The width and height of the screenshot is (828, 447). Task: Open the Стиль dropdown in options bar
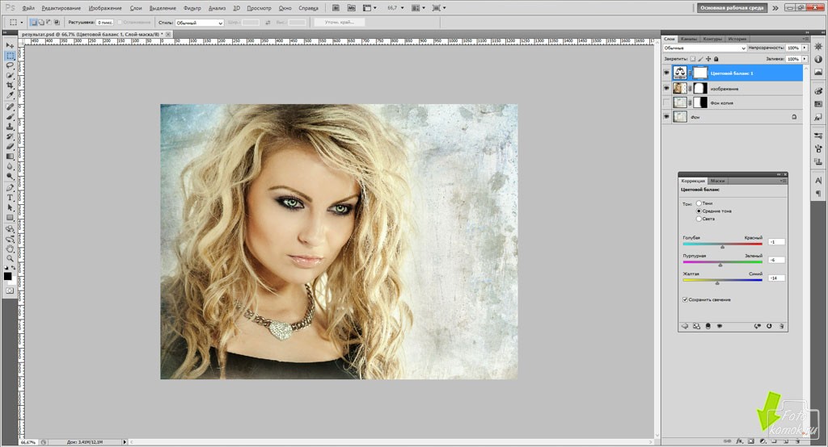pos(200,23)
